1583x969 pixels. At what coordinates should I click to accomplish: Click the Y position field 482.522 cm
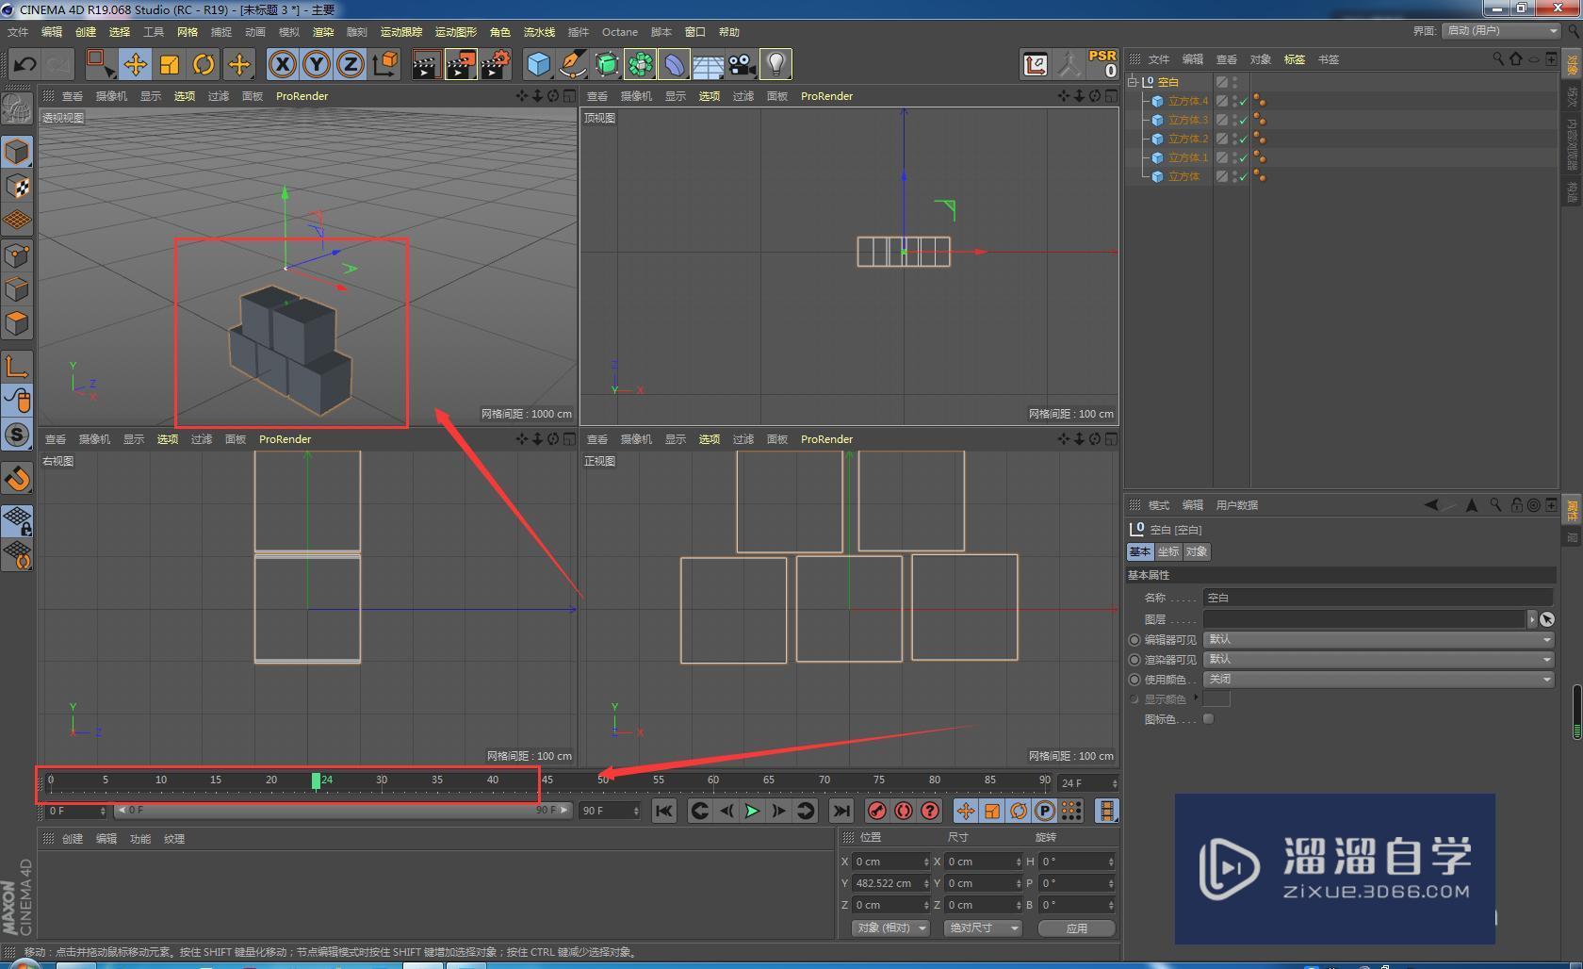point(891,883)
